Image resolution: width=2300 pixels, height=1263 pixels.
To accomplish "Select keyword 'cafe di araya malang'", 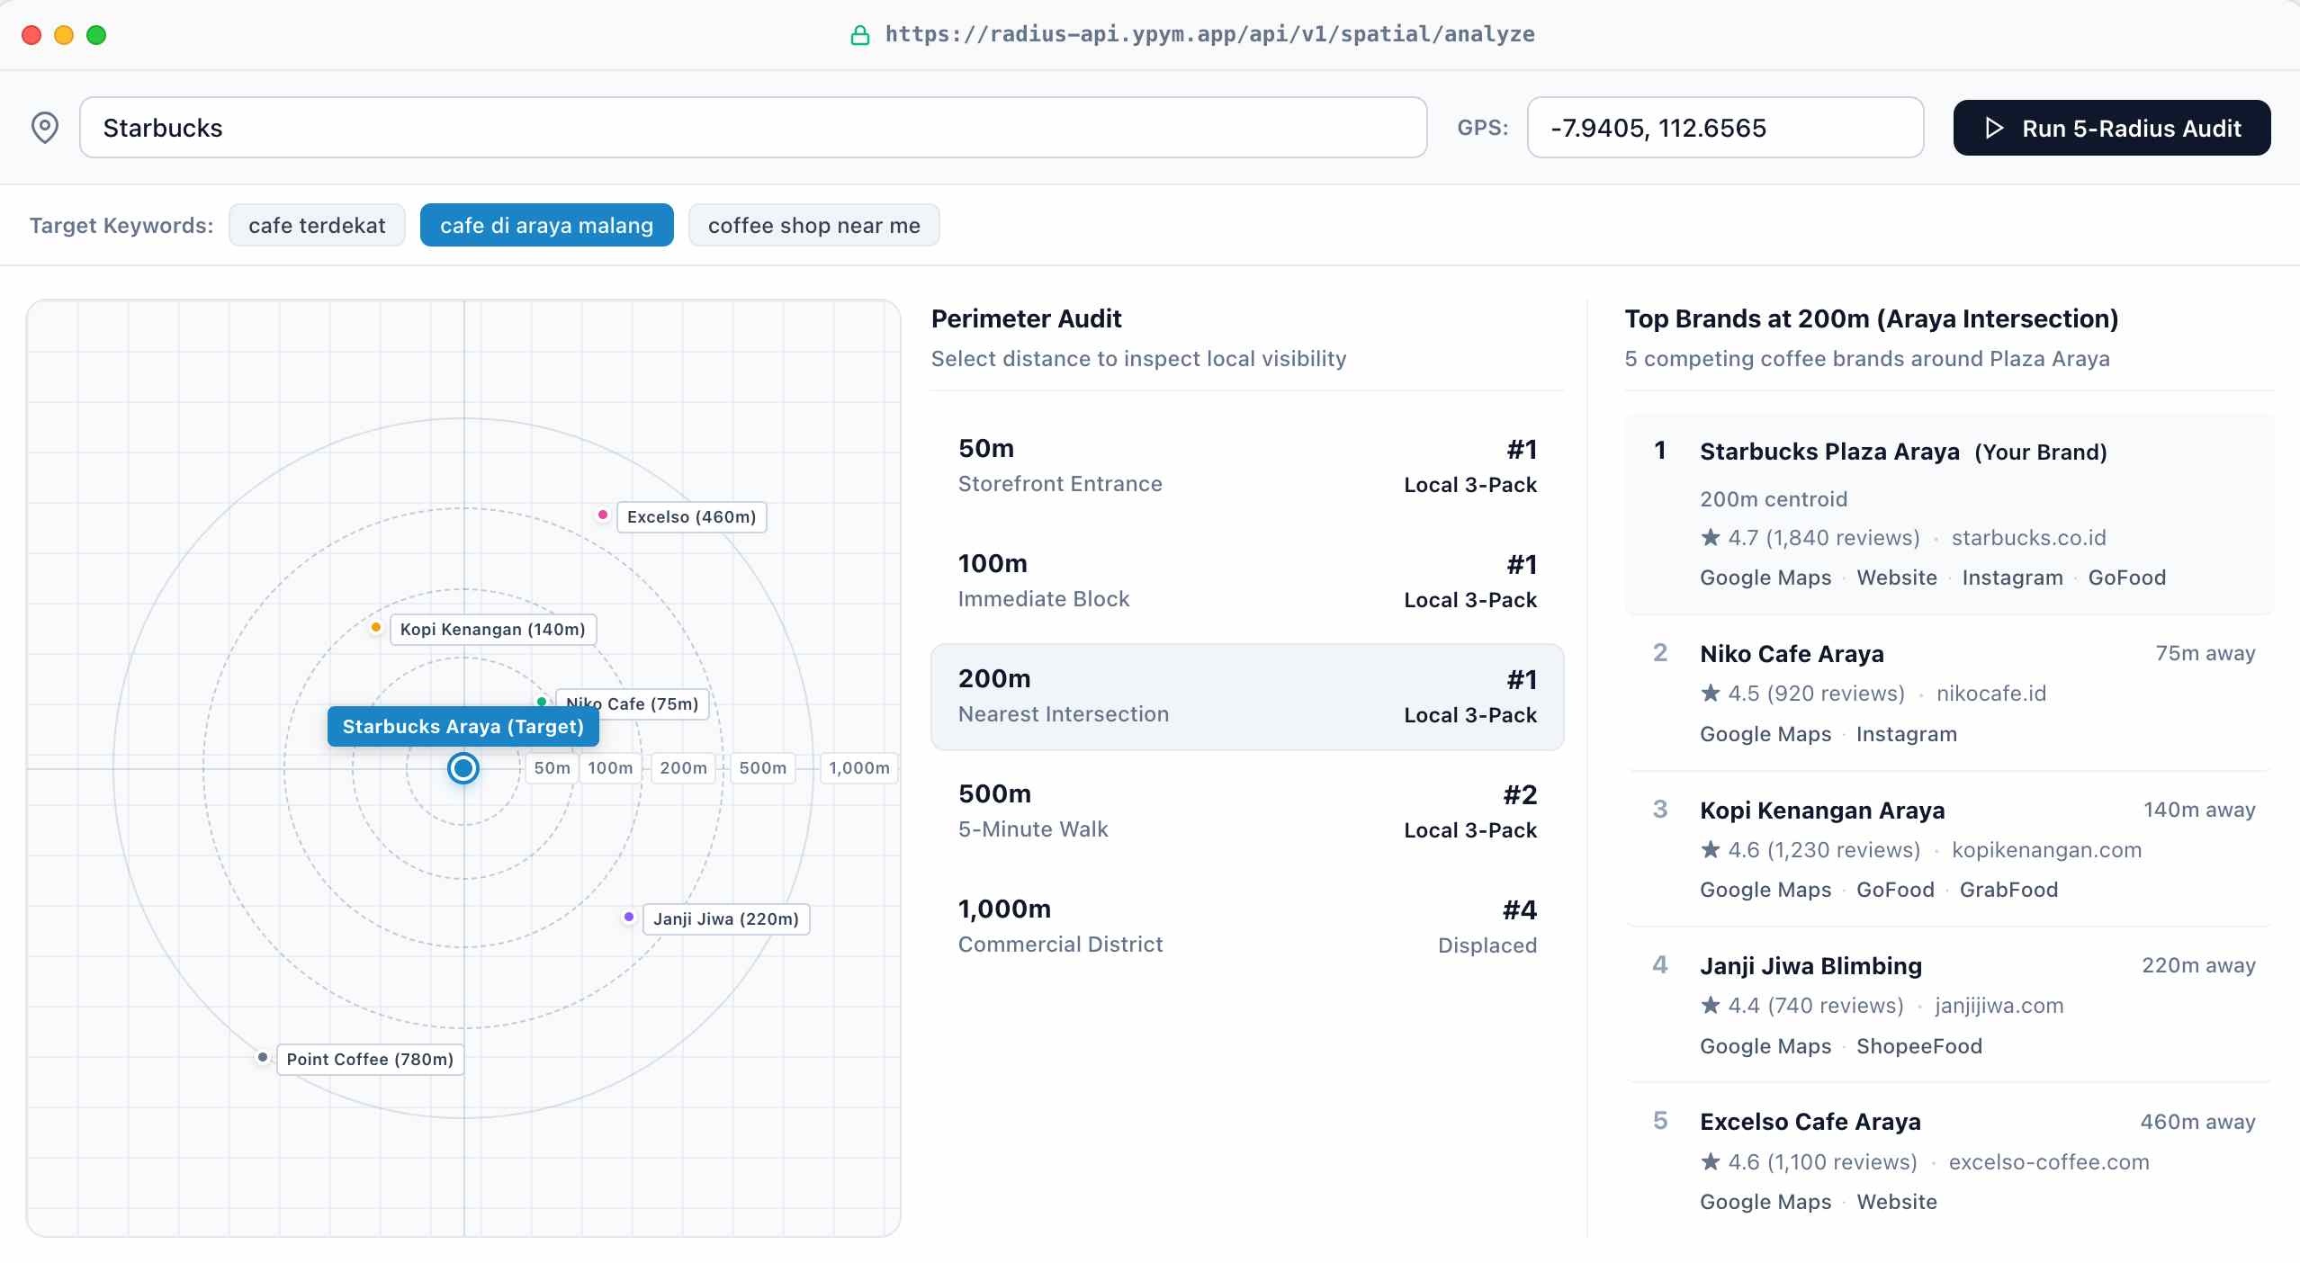I will click(546, 225).
